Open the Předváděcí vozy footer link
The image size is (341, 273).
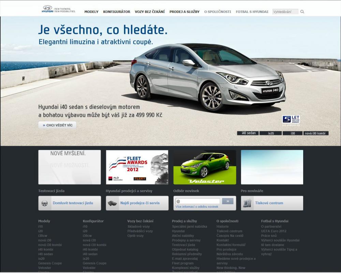pyautogui.click(x=140, y=231)
